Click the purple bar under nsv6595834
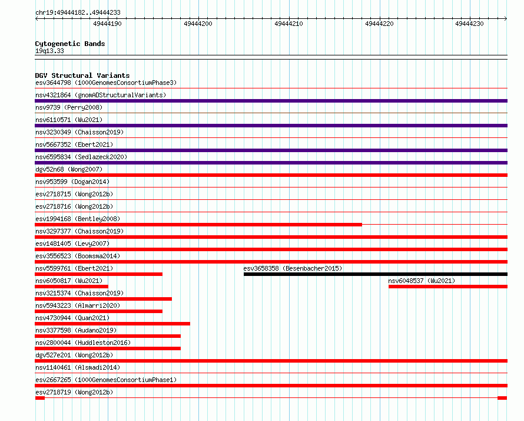 coord(271,163)
